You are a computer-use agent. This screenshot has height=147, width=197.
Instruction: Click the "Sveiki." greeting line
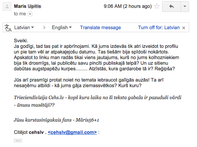(21, 40)
